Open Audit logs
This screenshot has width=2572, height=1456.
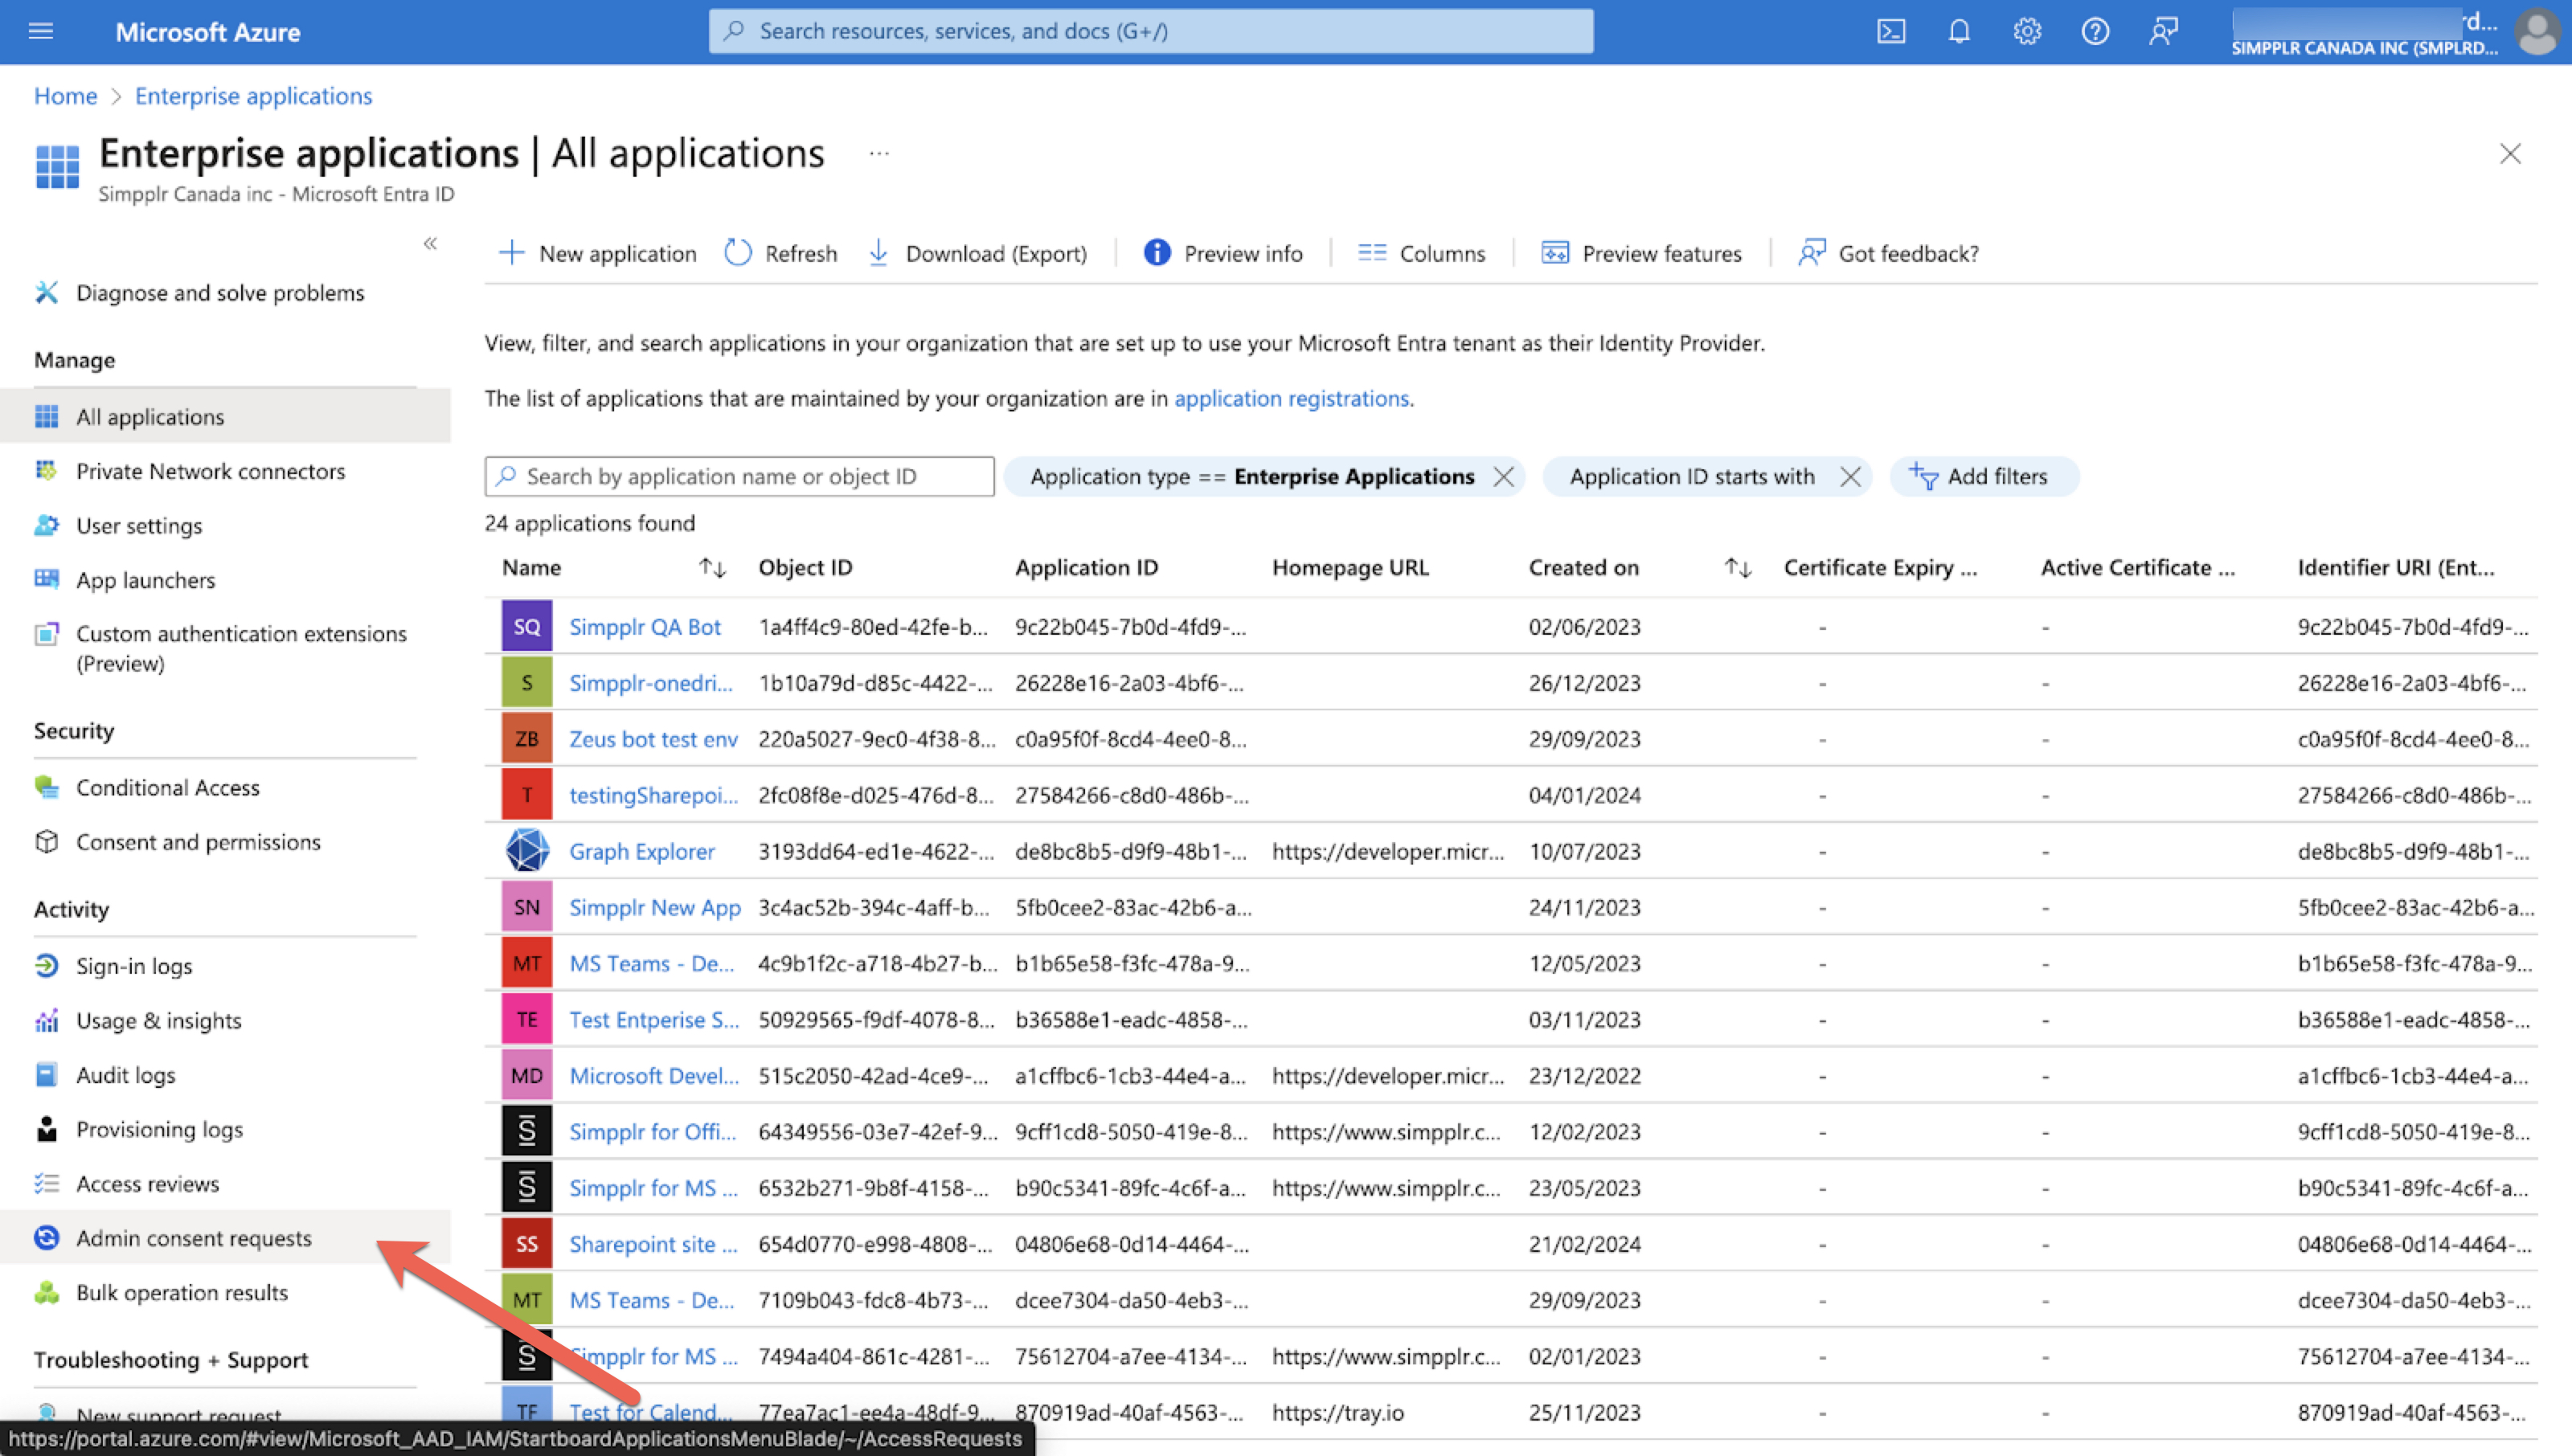pos(125,1074)
